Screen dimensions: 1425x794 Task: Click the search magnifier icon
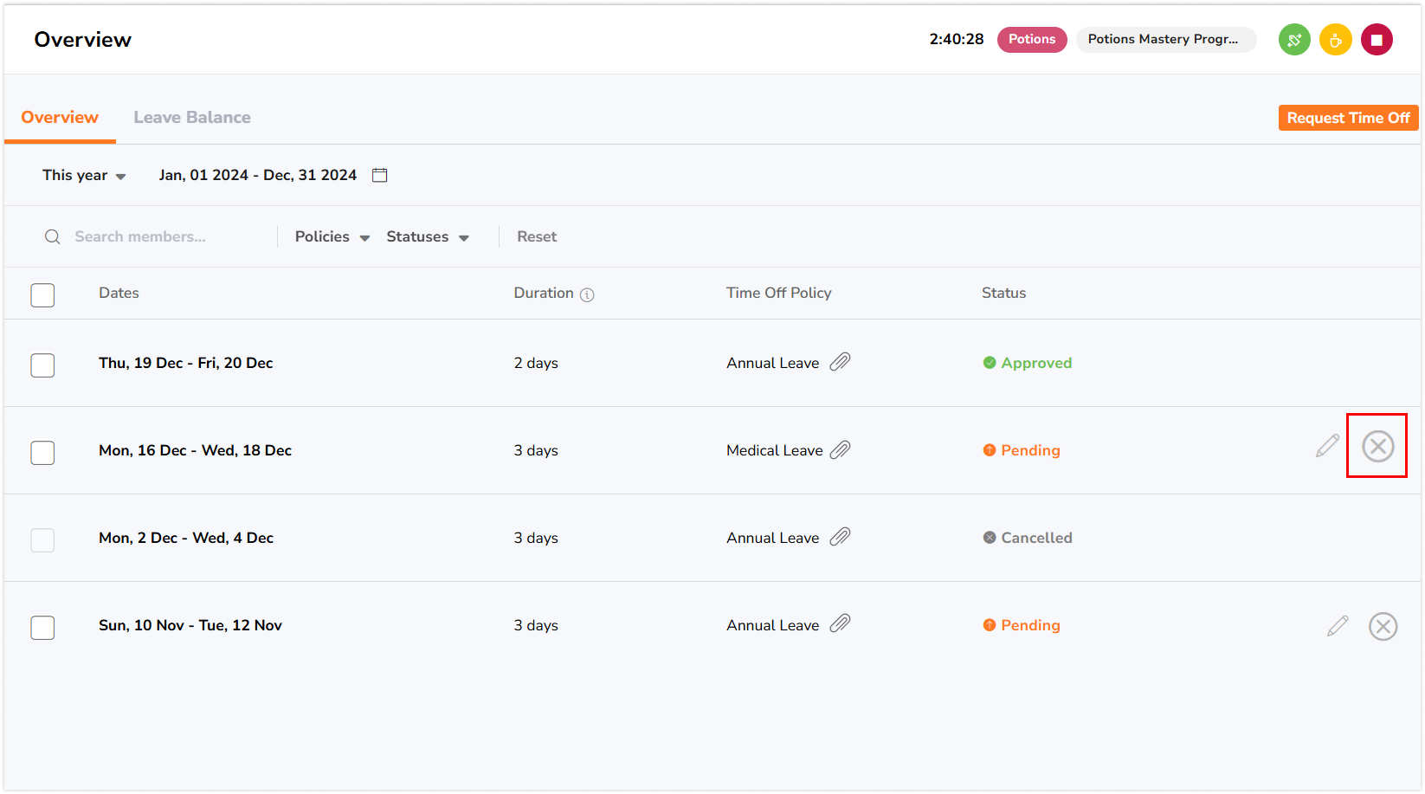(53, 236)
